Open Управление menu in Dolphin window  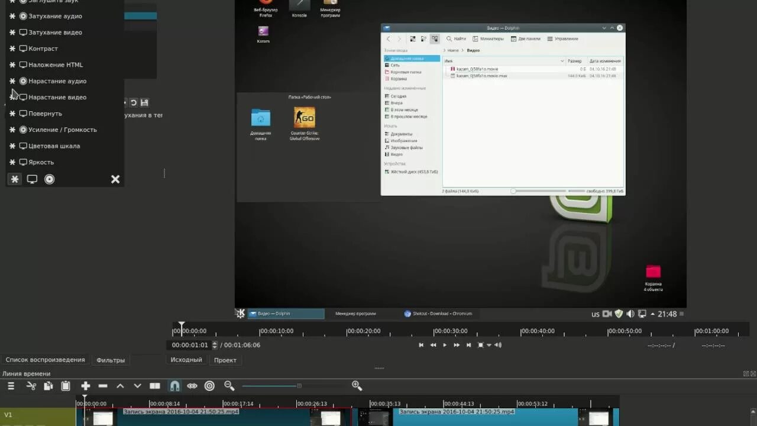point(562,38)
